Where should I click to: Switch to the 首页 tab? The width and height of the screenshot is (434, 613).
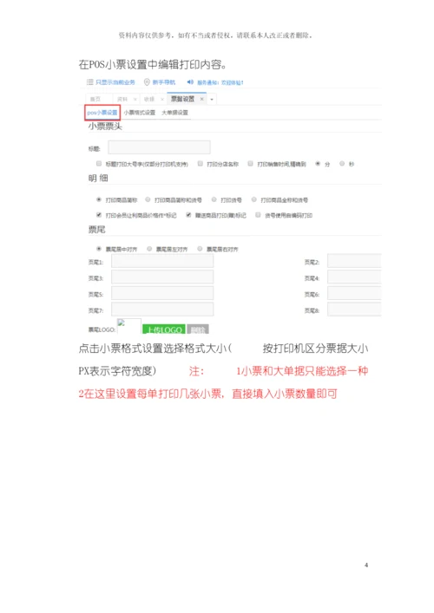click(95, 100)
